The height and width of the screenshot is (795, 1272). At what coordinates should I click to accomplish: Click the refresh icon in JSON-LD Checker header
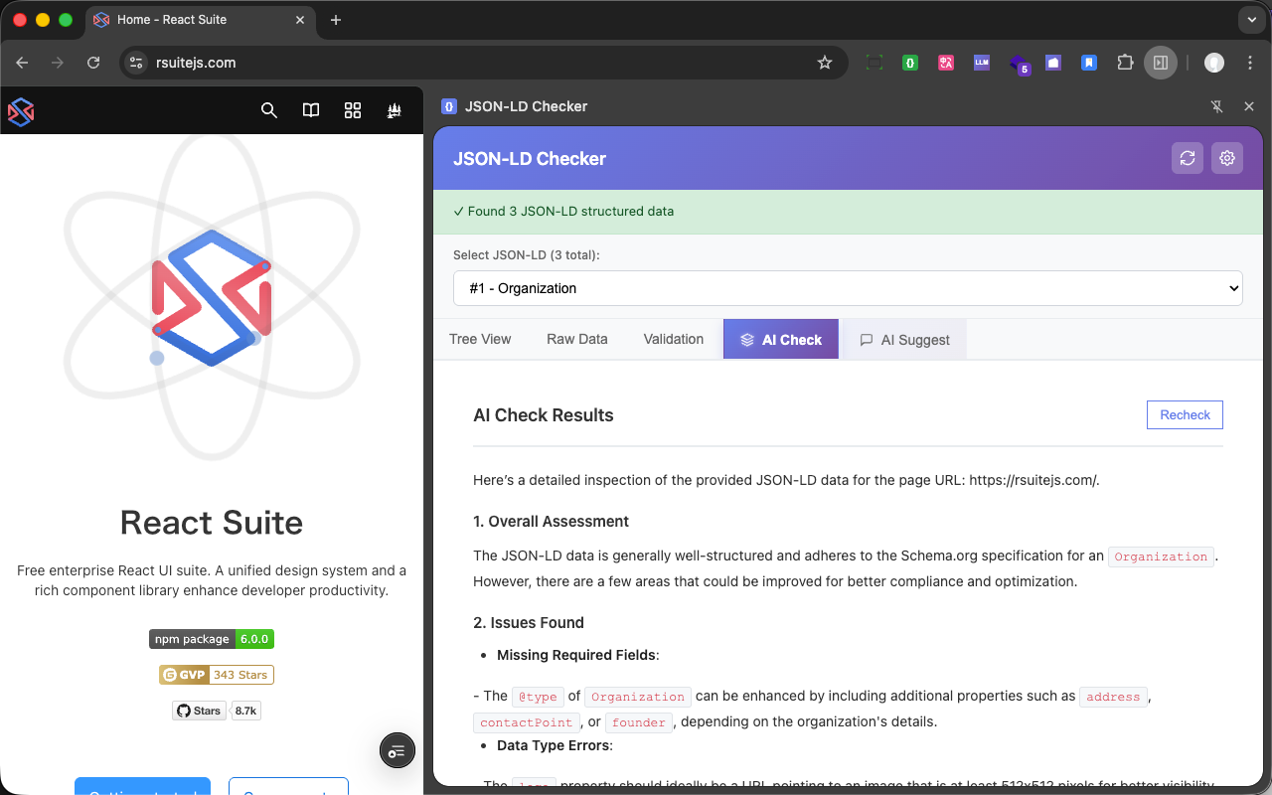[x=1188, y=158]
